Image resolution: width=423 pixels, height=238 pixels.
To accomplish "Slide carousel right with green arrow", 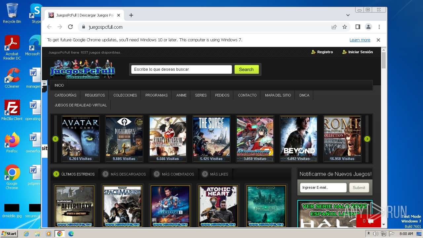I will [x=367, y=139].
